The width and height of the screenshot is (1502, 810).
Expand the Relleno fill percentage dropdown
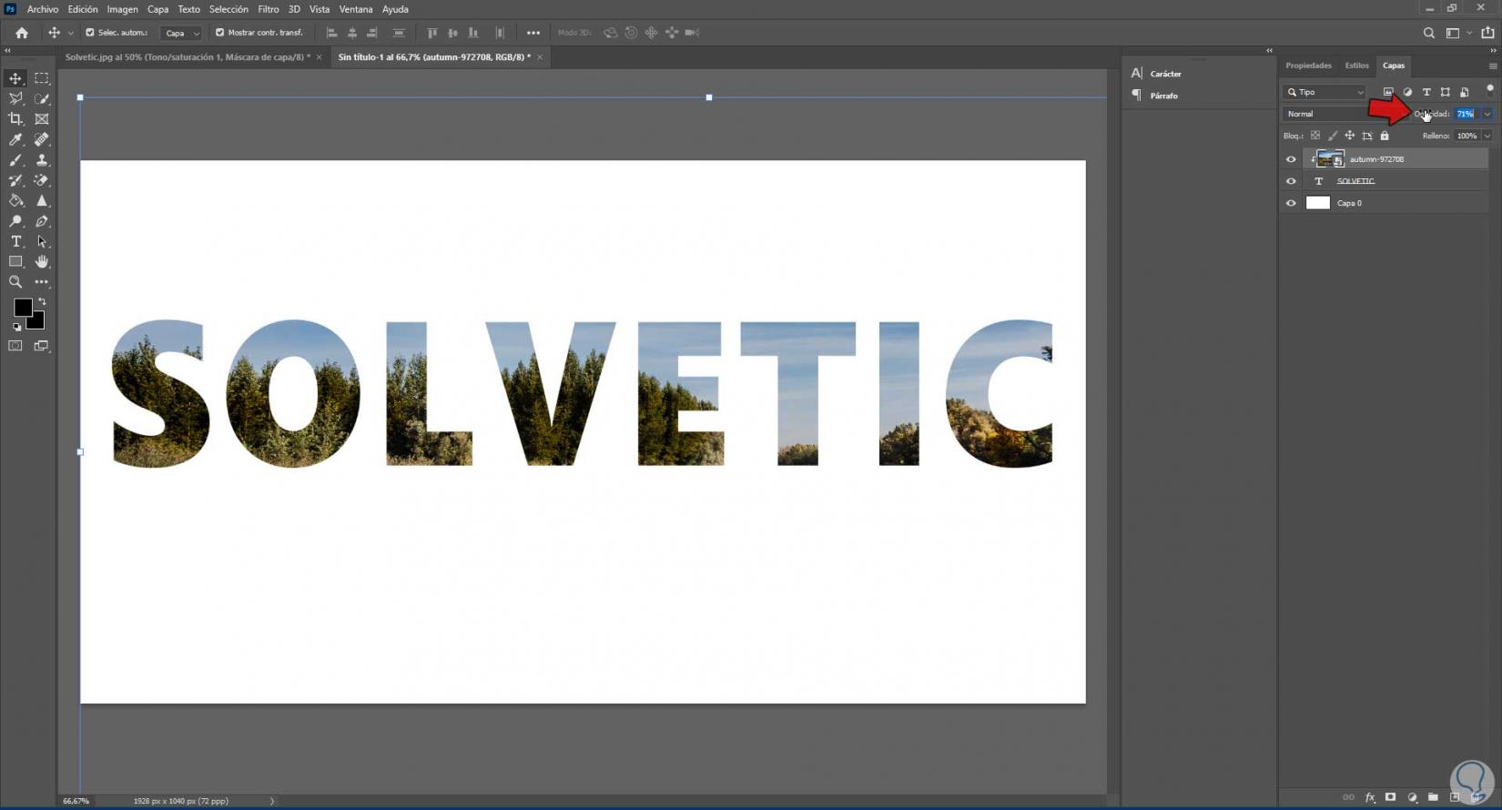pyautogui.click(x=1487, y=136)
